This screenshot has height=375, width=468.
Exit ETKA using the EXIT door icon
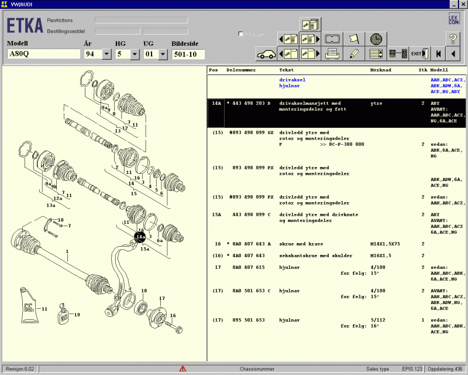coord(419,53)
